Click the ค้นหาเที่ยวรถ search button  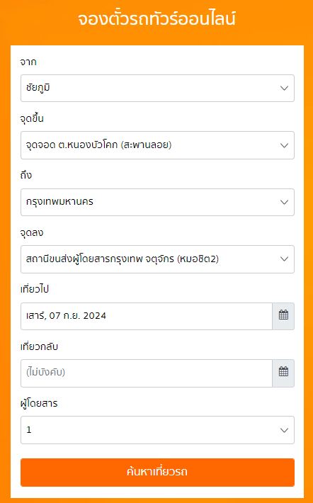point(157,473)
